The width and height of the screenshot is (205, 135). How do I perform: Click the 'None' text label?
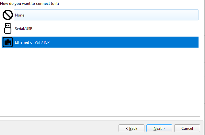pos(20,15)
